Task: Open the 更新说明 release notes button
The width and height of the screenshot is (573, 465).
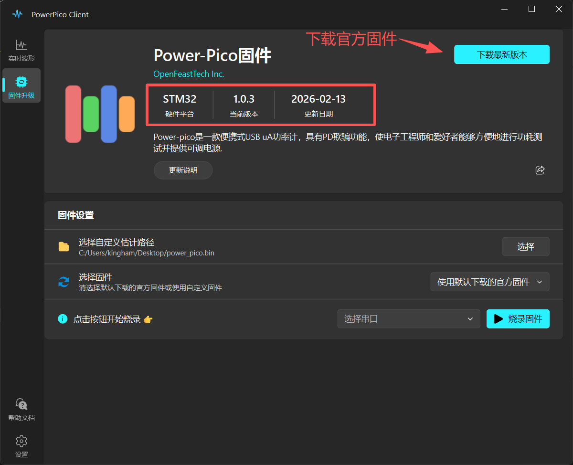Action: [x=183, y=170]
